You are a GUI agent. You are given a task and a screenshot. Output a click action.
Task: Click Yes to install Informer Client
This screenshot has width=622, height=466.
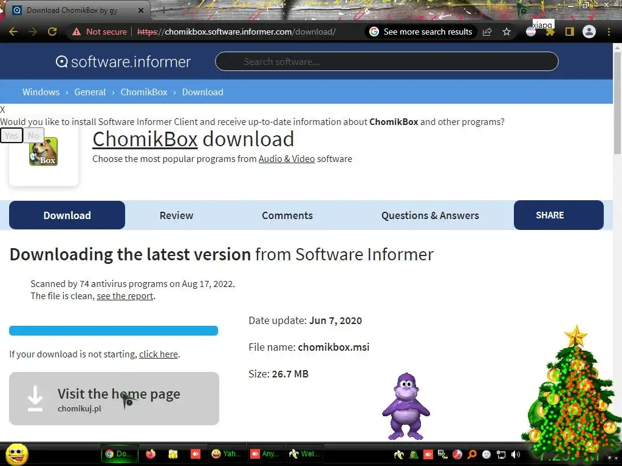click(x=12, y=135)
